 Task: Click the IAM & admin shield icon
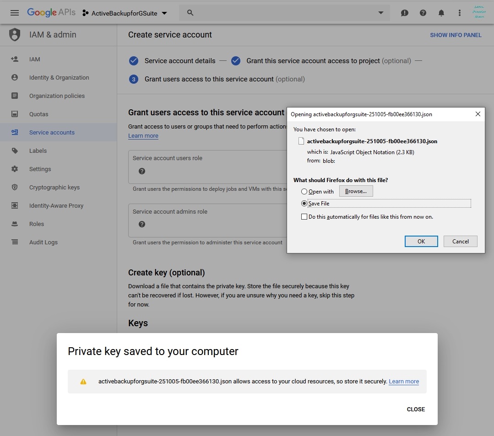(15, 35)
